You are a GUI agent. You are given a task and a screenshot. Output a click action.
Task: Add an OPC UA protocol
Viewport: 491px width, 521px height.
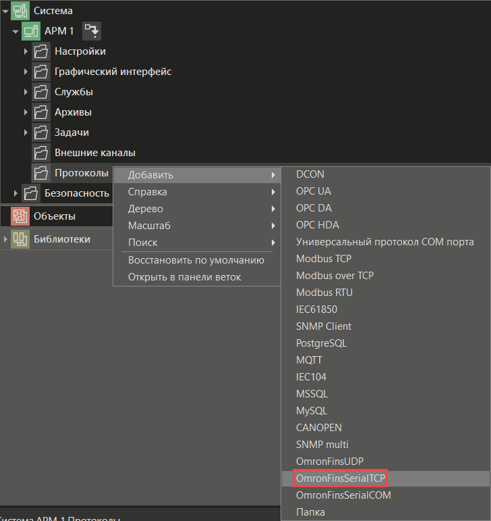(x=314, y=191)
